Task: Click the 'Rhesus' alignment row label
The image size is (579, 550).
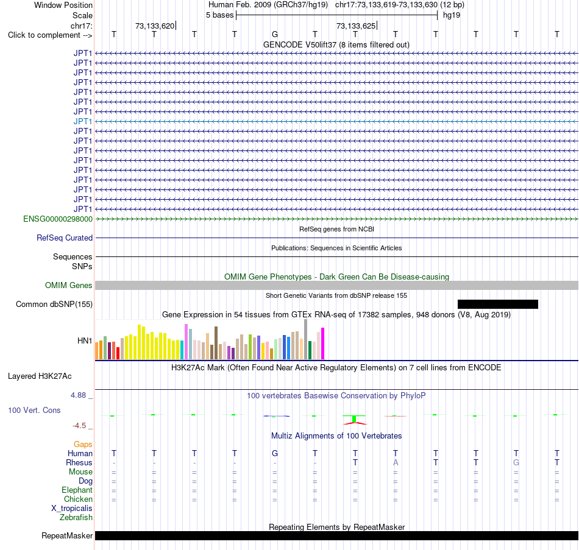Action: (79, 463)
